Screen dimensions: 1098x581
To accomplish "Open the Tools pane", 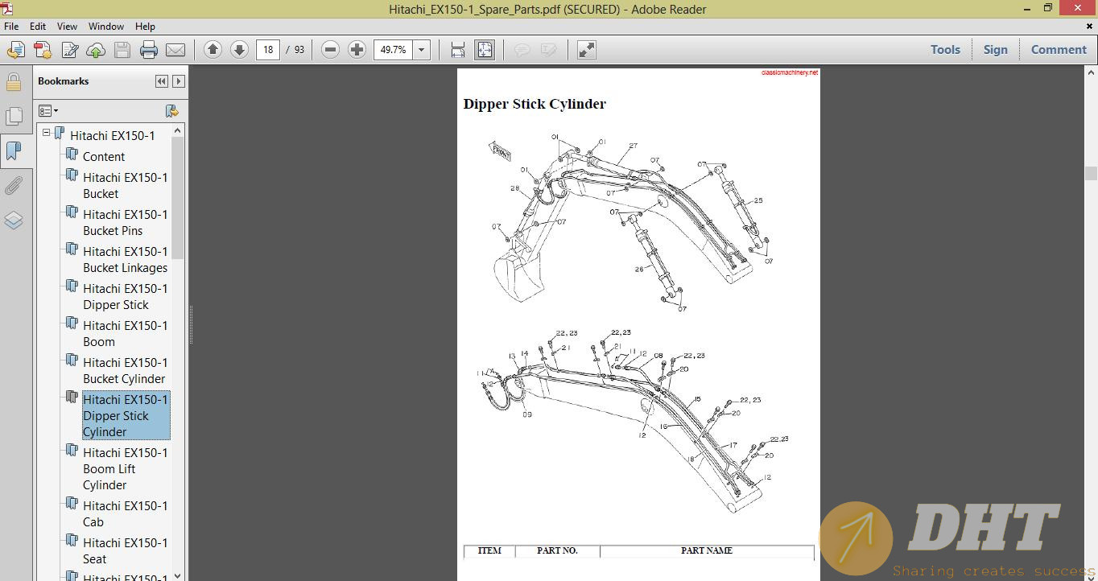I will pos(945,50).
